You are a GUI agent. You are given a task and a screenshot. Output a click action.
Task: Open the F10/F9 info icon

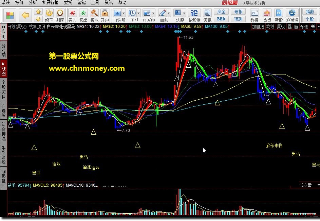point(147,13)
